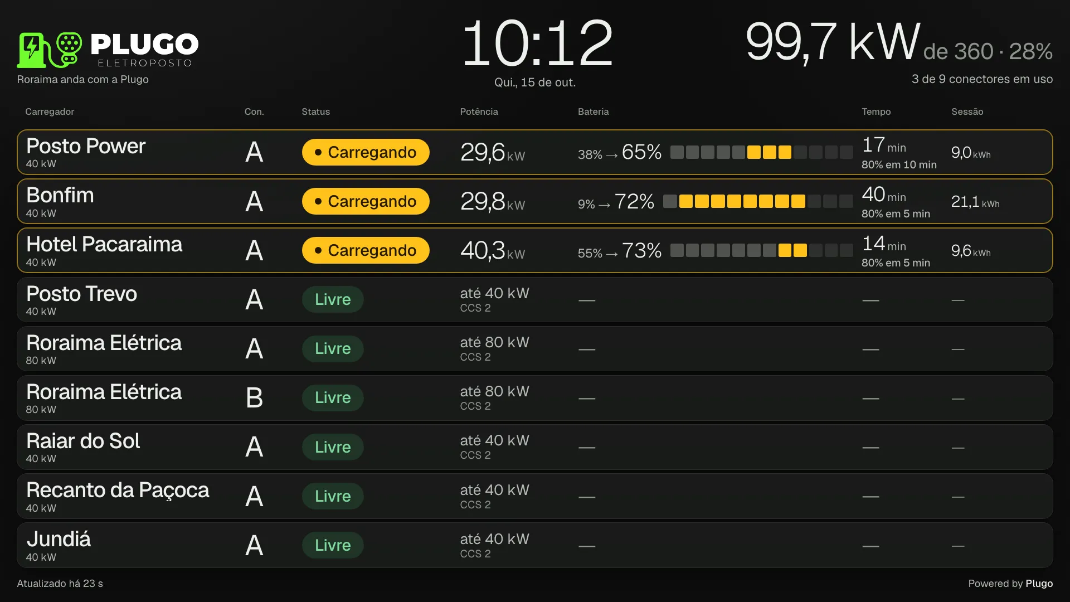1070x602 pixels.
Task: Open the 'Powered by Plugo' footer link
Action: tap(1010, 584)
